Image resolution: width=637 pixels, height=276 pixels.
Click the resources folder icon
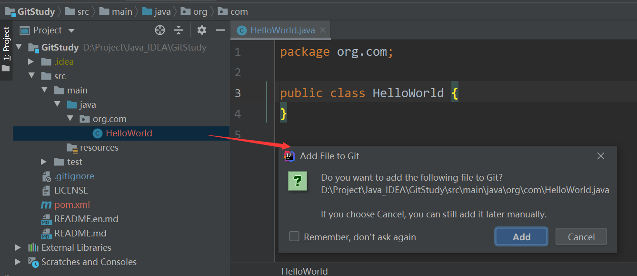pos(72,148)
